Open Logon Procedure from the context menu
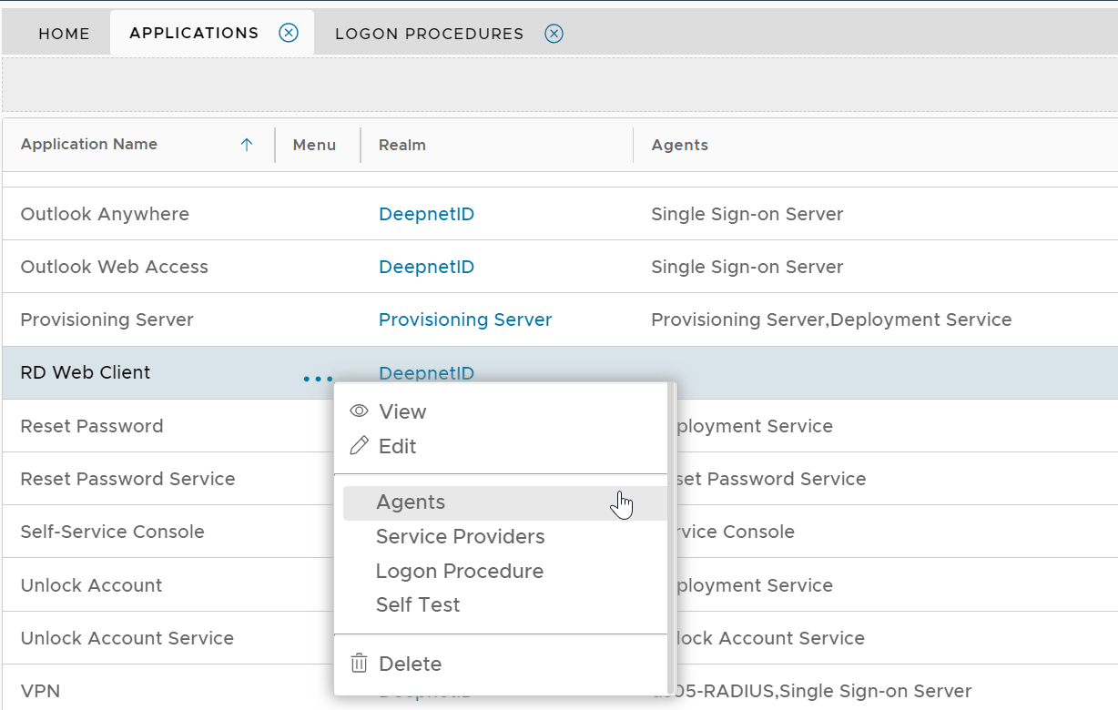 [459, 572]
